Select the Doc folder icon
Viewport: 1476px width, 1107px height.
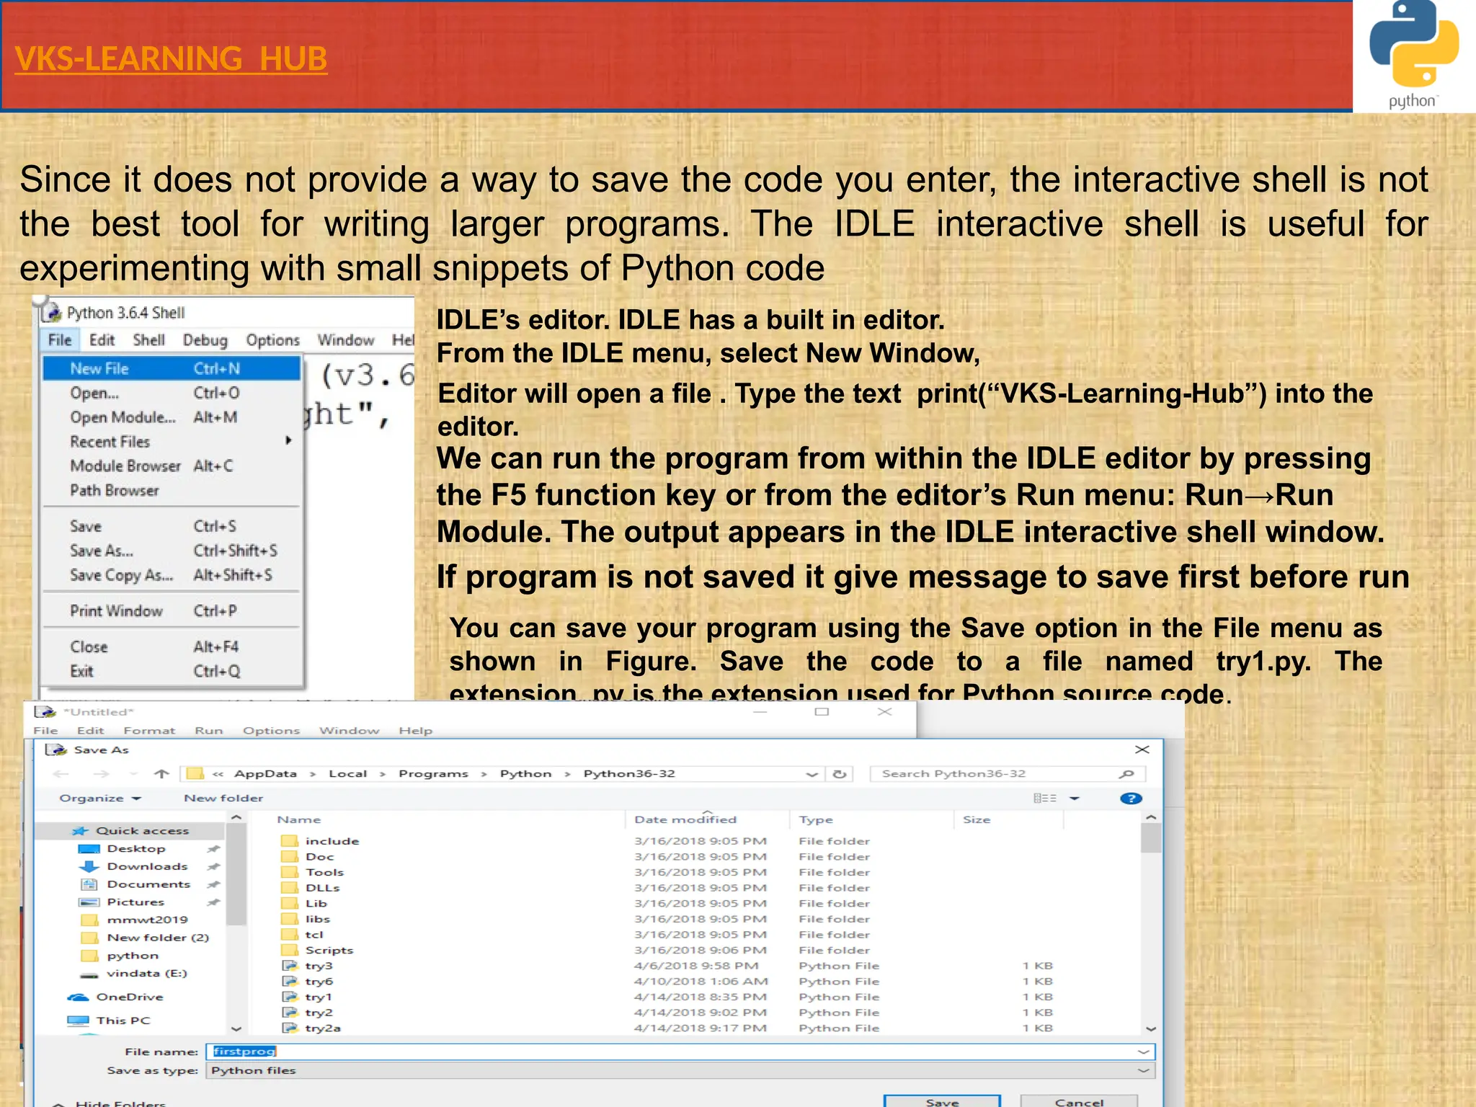tap(289, 857)
